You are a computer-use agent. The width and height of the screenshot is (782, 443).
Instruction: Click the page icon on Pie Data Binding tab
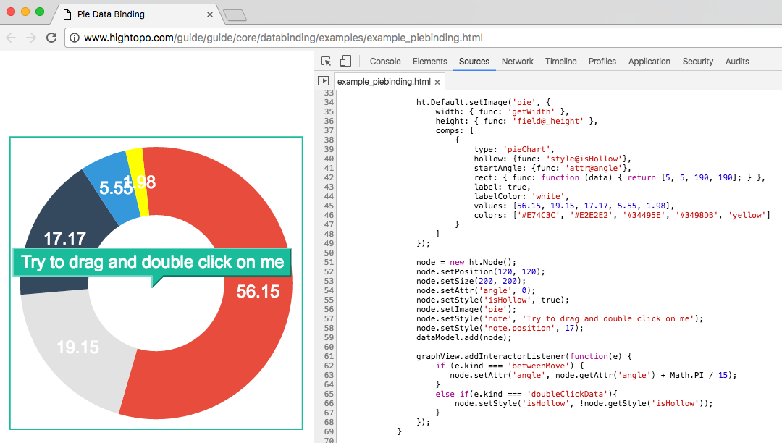(x=67, y=14)
